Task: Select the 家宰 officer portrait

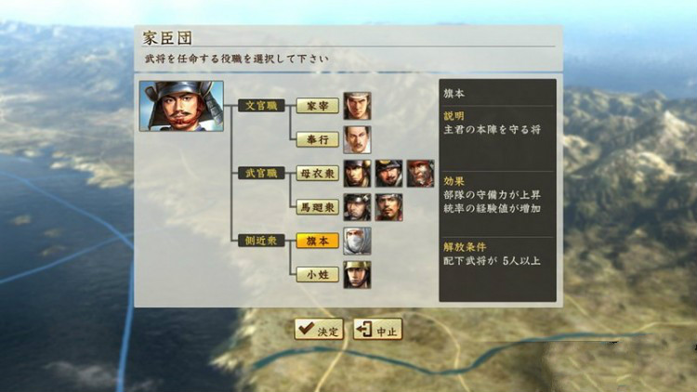Action: pos(357,106)
